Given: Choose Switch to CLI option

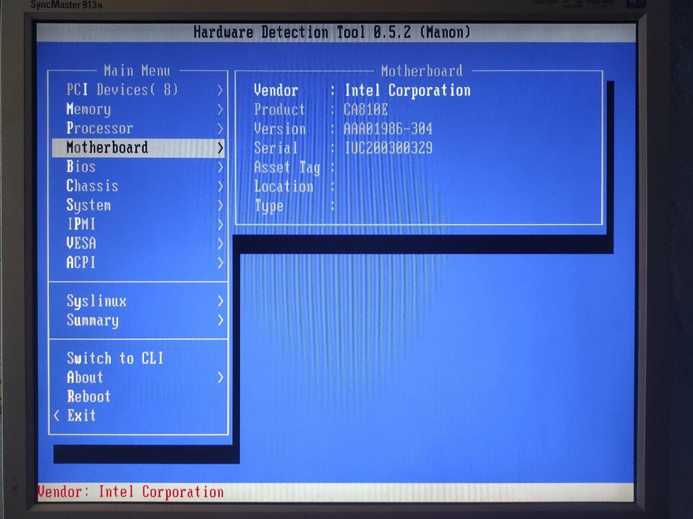Looking at the screenshot, I should [x=115, y=358].
